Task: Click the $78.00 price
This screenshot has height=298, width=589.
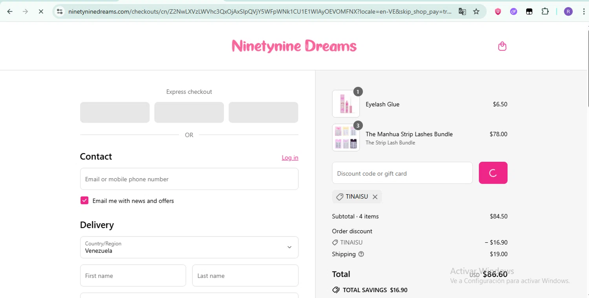Action: 498,134
